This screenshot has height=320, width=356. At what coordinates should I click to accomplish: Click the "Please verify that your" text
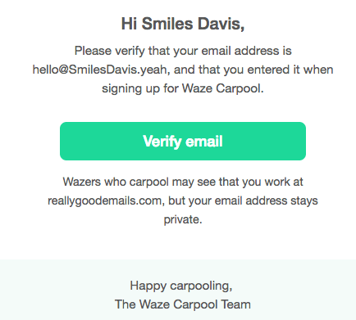coord(123,51)
